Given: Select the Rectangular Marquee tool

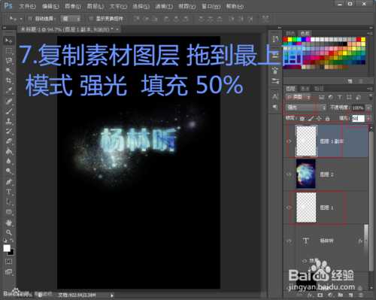Looking at the screenshot, I should (9, 50).
